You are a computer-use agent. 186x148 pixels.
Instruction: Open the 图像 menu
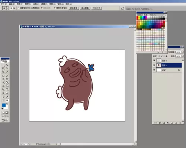tap(20, 4)
